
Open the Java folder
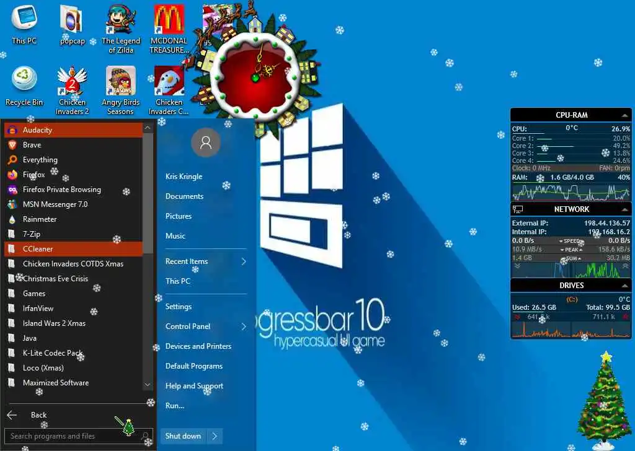[x=73, y=338]
